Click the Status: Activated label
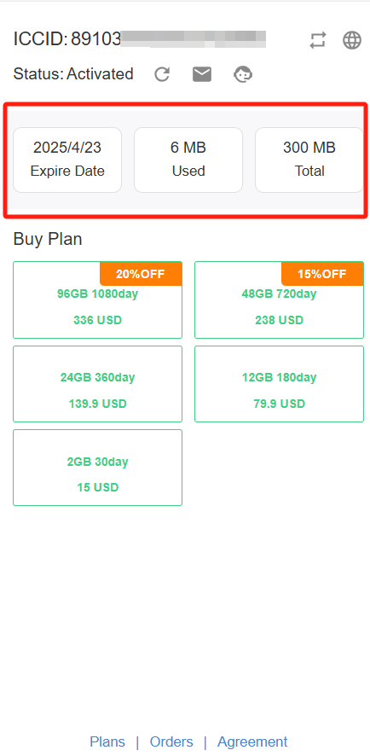Screen dimensions: 370x756 [x=73, y=74]
